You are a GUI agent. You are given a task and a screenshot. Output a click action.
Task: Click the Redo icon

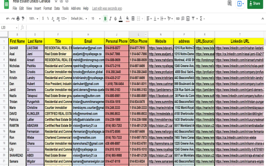(13, 19)
